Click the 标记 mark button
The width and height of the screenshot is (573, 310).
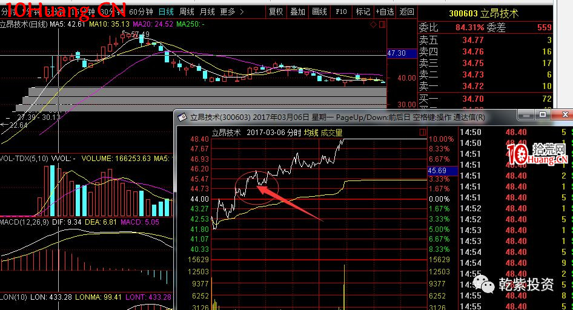[363, 12]
